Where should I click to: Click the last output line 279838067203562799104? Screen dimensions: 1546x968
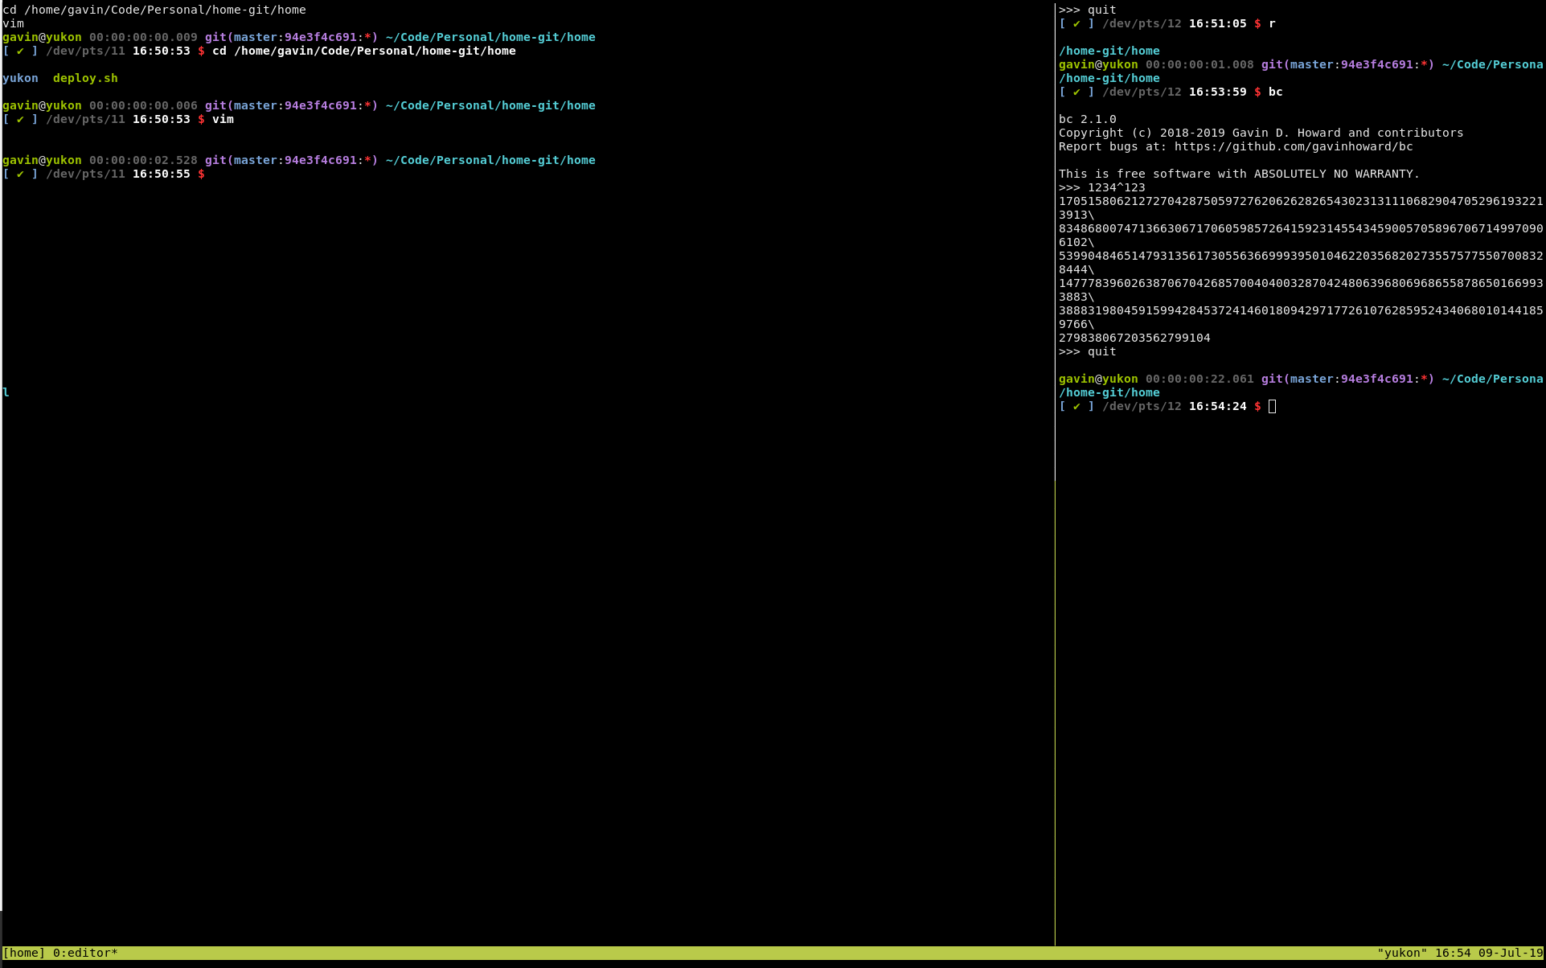click(1134, 338)
